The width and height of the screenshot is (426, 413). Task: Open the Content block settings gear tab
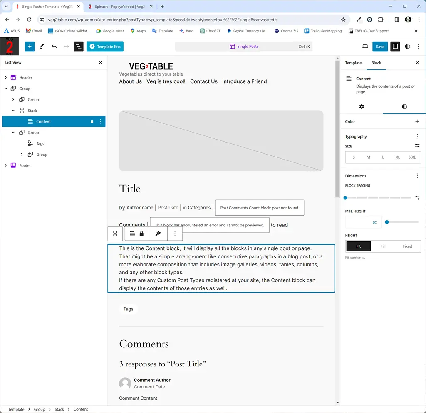point(362,107)
